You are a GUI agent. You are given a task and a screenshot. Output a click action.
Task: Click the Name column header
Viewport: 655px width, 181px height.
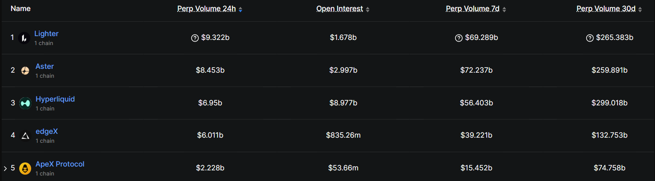point(20,8)
